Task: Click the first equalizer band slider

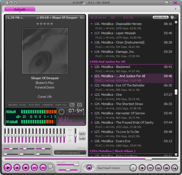Action: click(5, 136)
